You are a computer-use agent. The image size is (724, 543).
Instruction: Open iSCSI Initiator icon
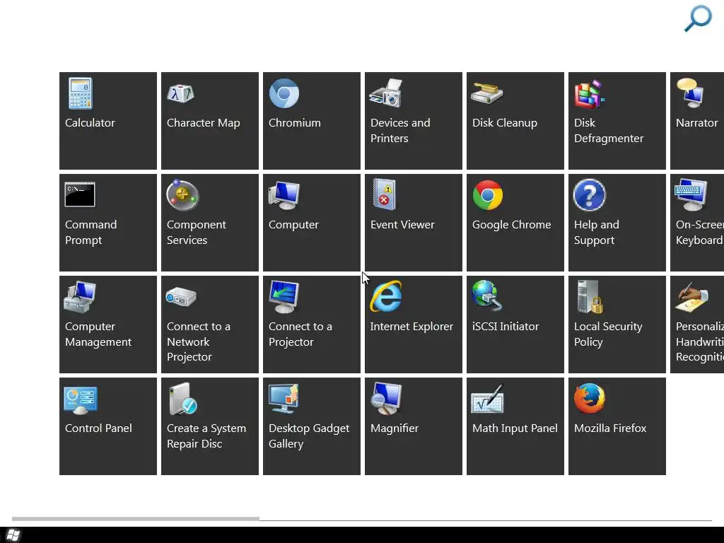pyautogui.click(x=486, y=296)
